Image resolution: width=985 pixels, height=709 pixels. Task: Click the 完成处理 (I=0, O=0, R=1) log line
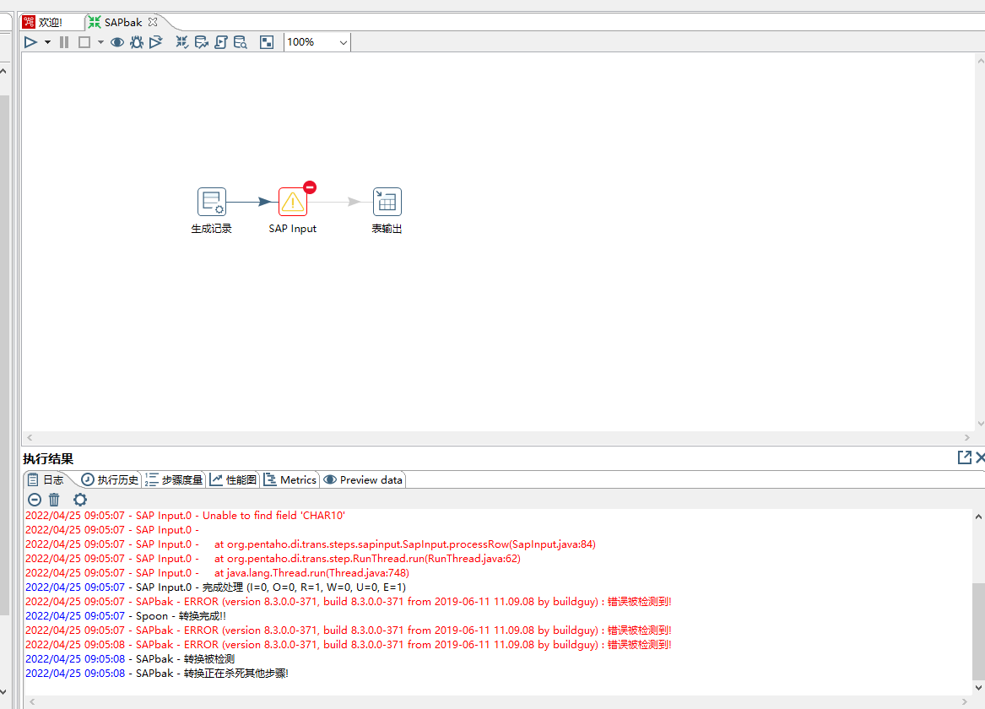pyautogui.click(x=215, y=587)
